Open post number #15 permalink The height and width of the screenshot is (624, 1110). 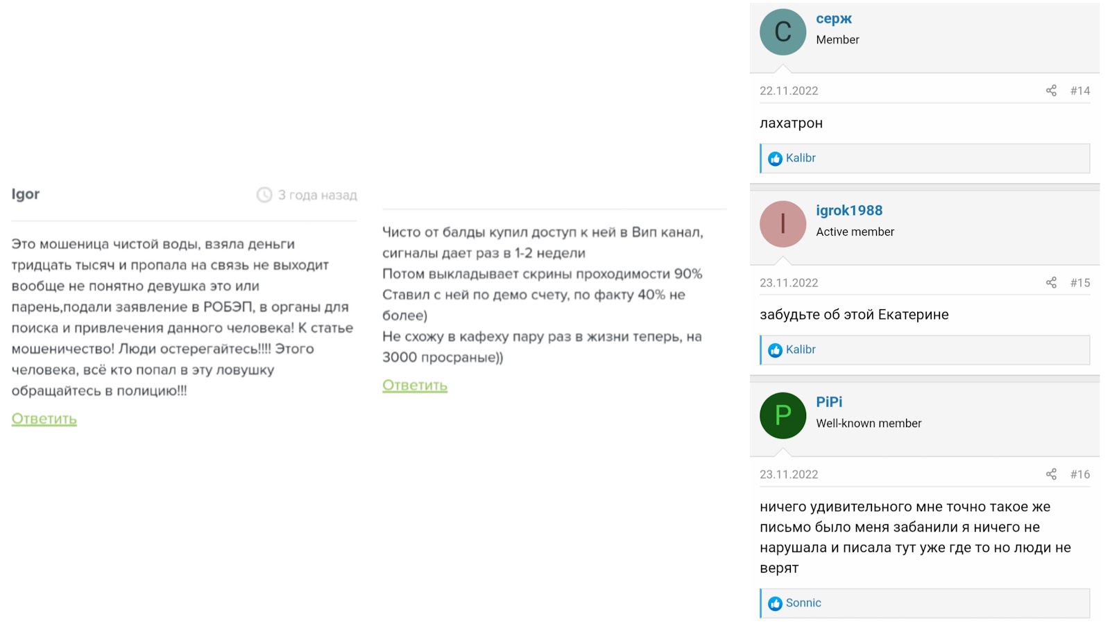point(1080,283)
